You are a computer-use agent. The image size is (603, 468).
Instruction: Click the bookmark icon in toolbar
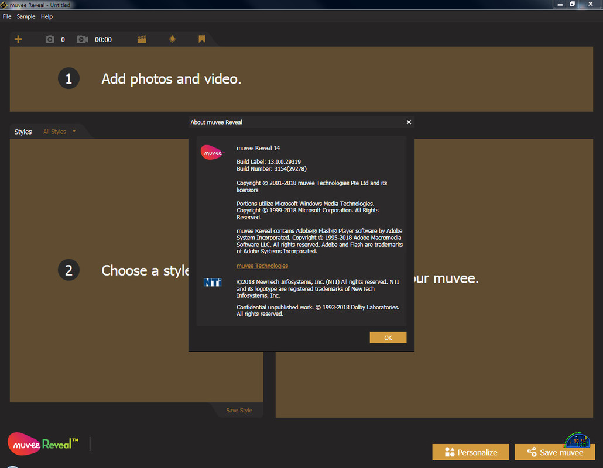pyautogui.click(x=202, y=39)
